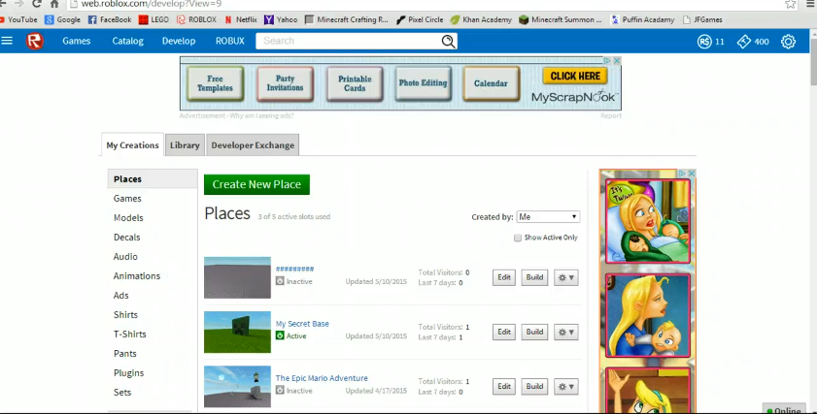Open the Robux balance icon

pos(704,42)
